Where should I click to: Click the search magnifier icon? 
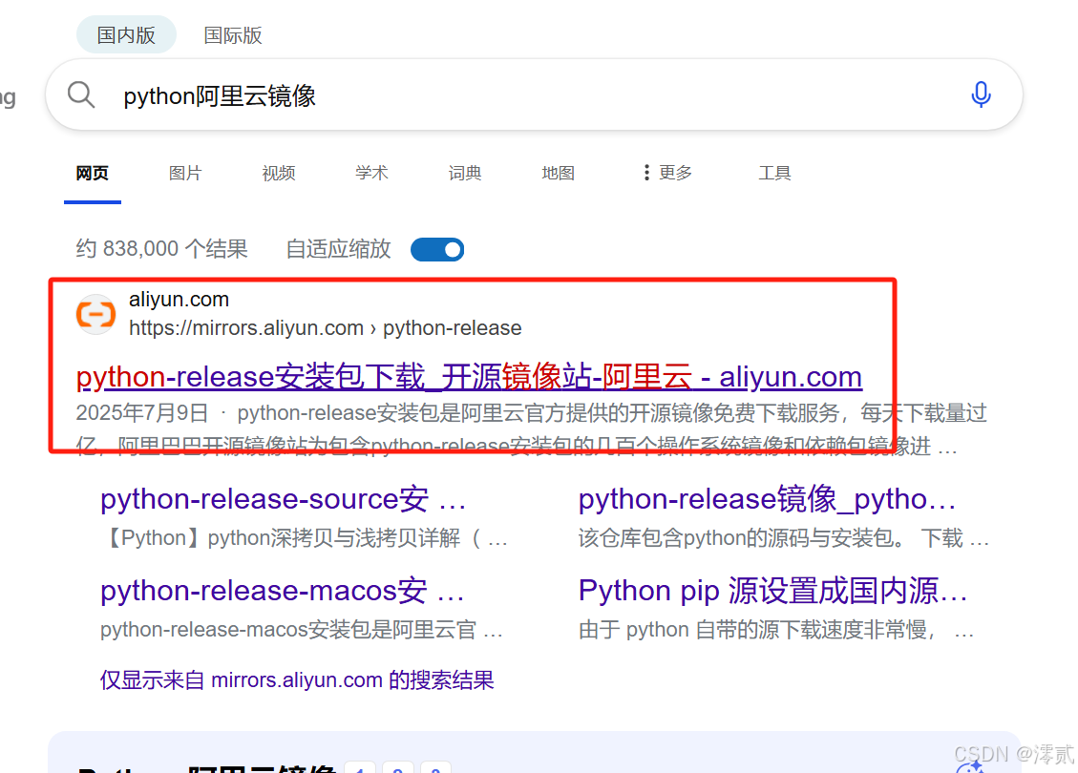[81, 94]
